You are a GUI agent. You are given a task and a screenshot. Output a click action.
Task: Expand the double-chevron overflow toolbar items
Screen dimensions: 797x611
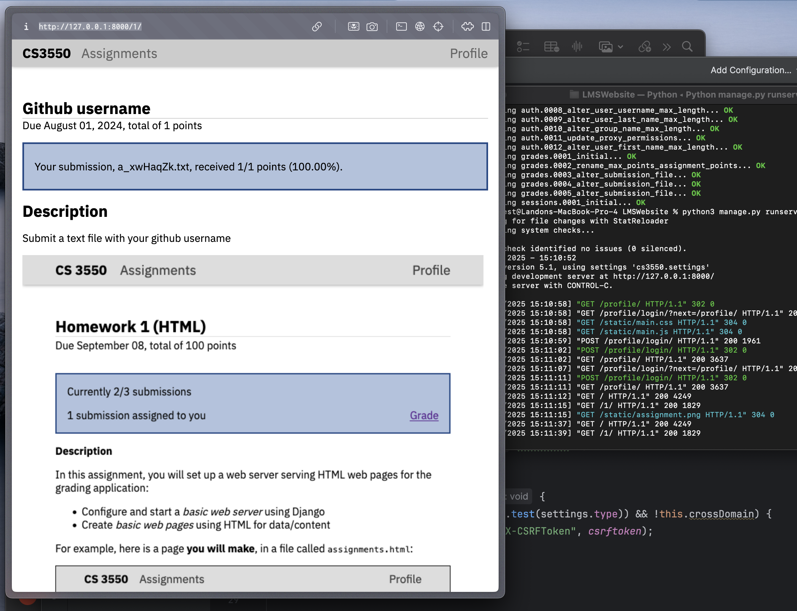point(667,46)
